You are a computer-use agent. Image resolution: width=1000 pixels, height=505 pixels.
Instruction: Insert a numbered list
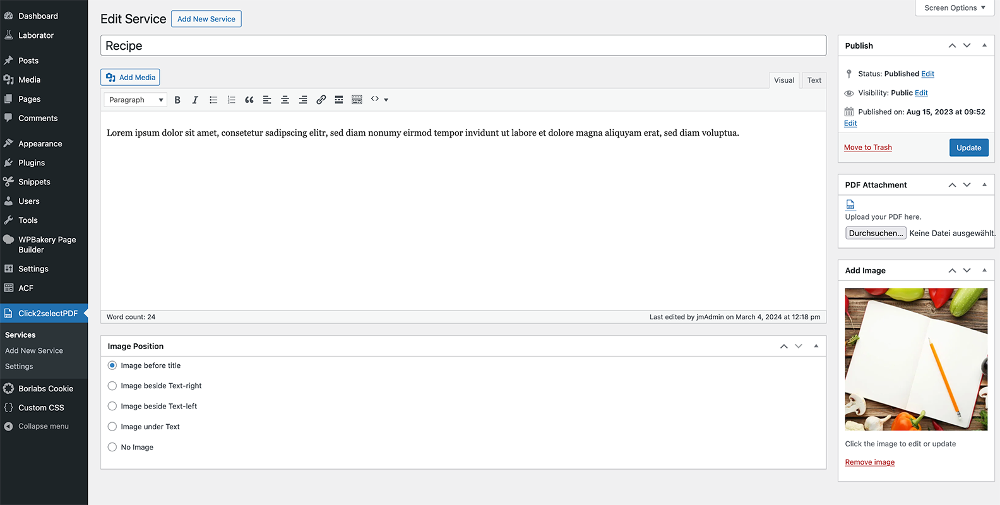point(231,100)
